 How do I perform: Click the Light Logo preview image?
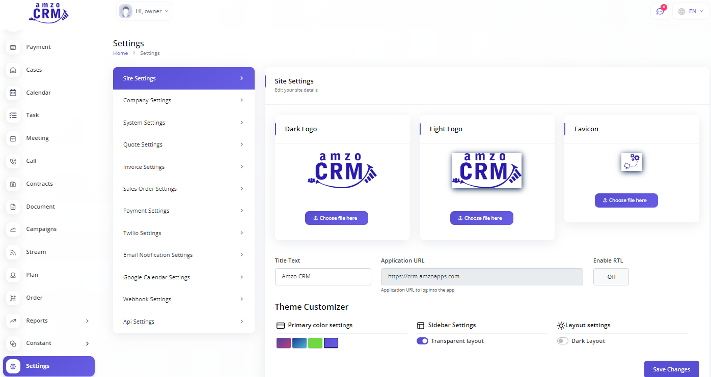point(487,170)
